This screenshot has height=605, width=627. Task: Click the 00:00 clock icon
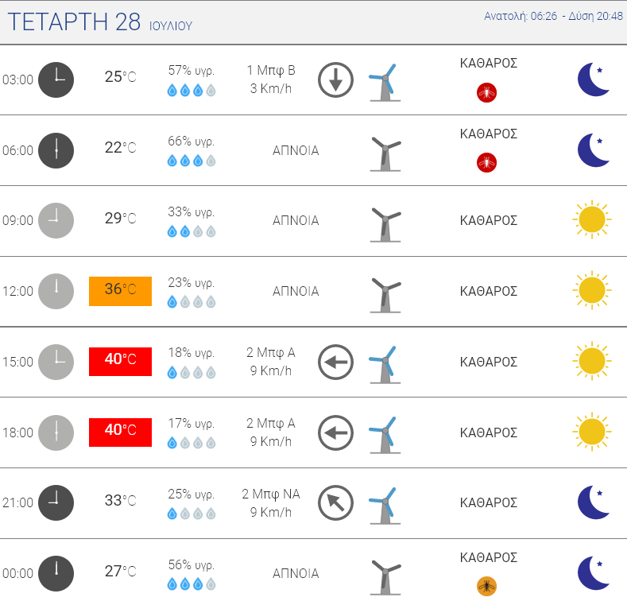click(56, 573)
